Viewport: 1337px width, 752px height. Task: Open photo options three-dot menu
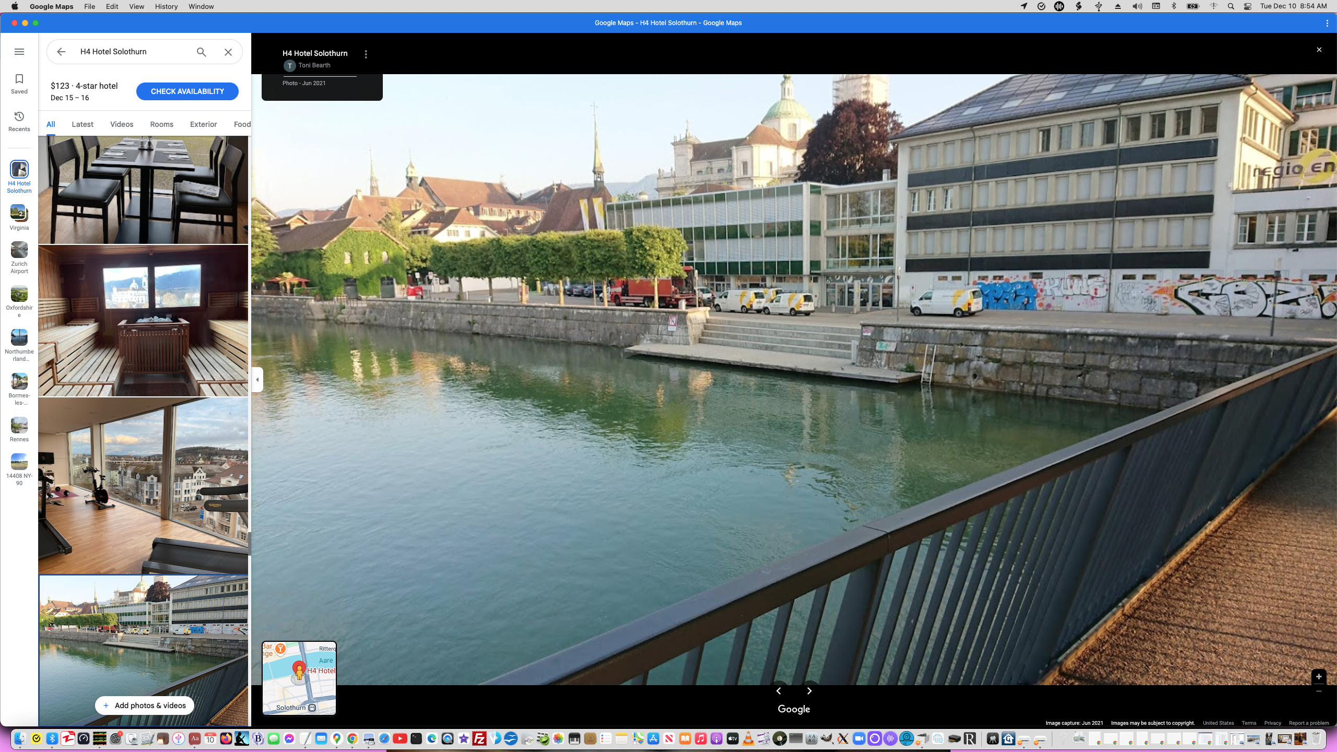[366, 54]
